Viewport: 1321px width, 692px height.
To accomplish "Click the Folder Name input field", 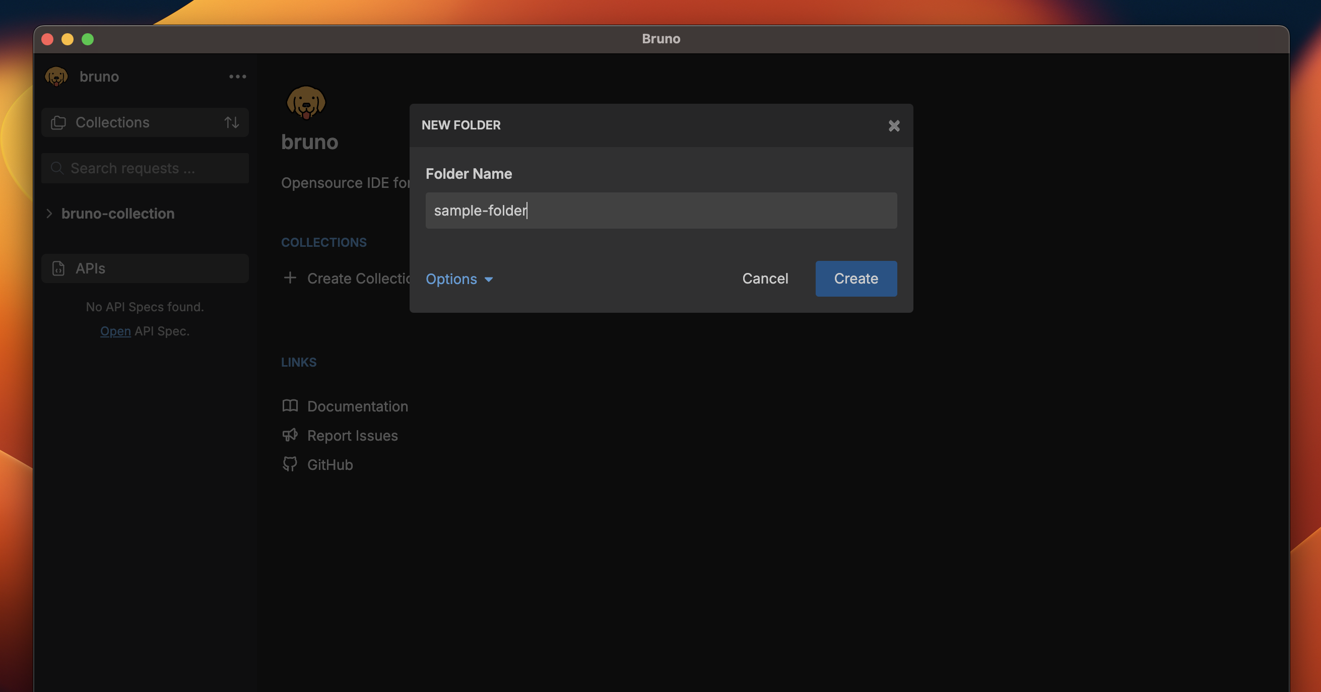I will [x=660, y=210].
